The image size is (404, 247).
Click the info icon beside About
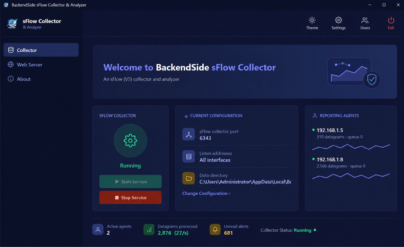point(11,79)
